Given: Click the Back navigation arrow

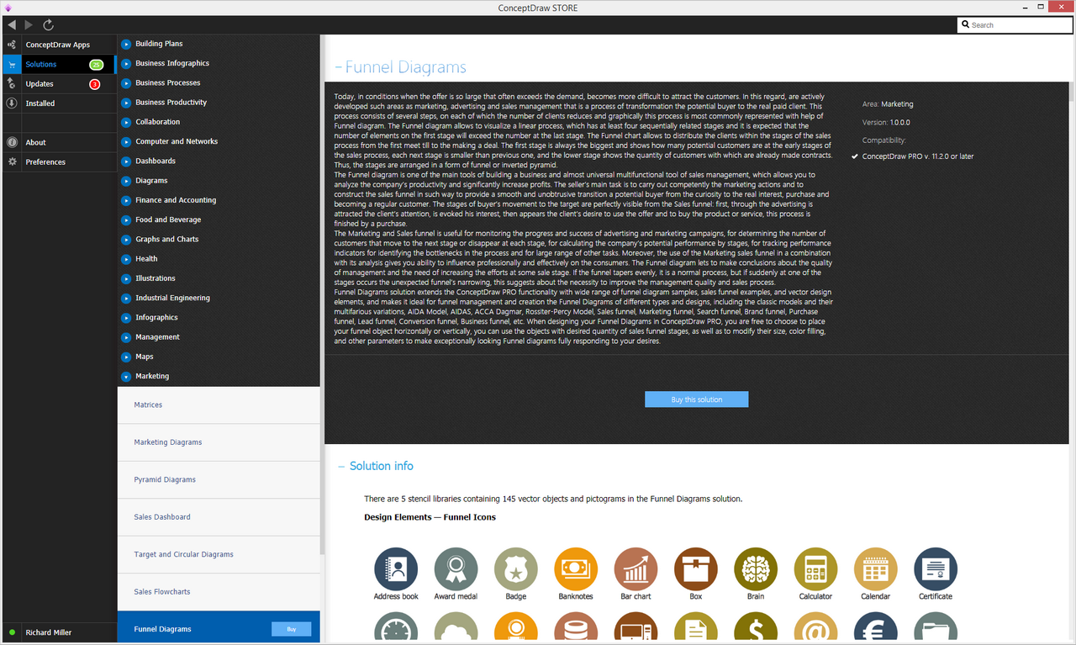Looking at the screenshot, I should 11,25.
